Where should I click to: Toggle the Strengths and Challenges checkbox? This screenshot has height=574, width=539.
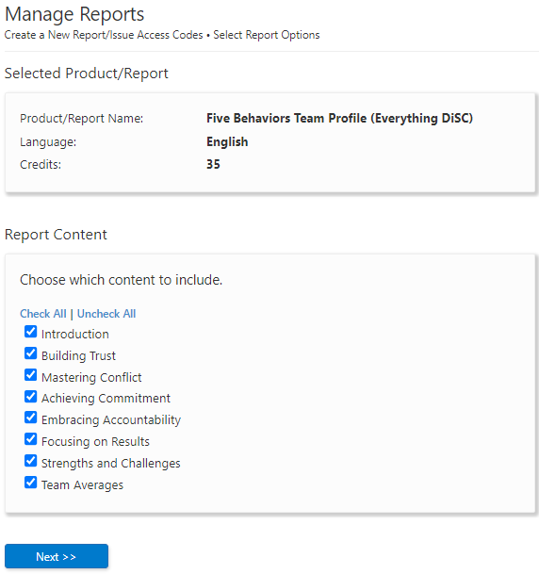tap(31, 461)
